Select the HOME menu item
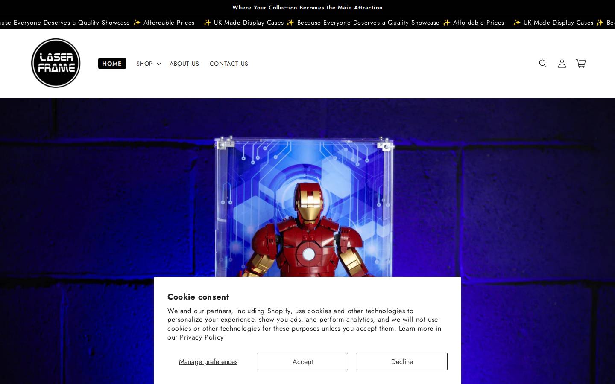 (x=112, y=64)
